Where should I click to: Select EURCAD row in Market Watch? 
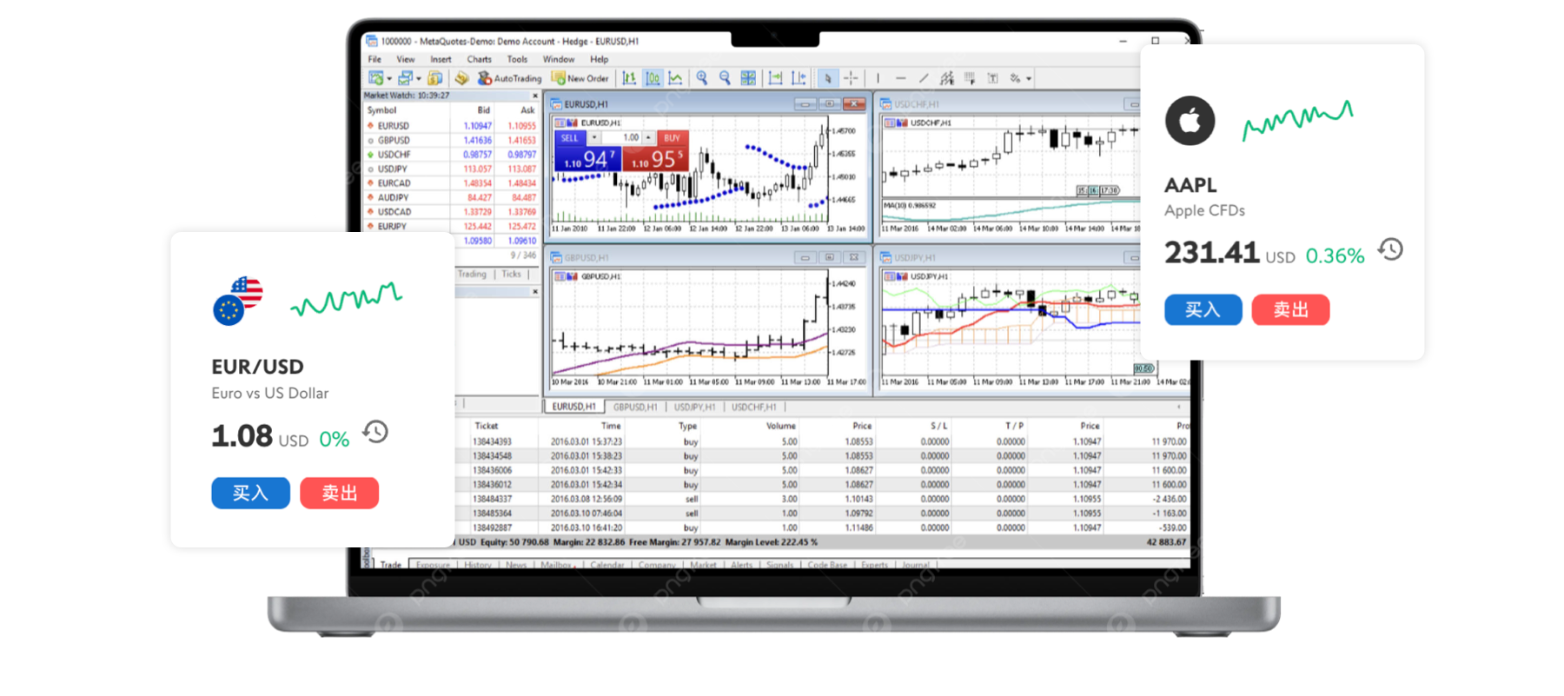tap(451, 183)
